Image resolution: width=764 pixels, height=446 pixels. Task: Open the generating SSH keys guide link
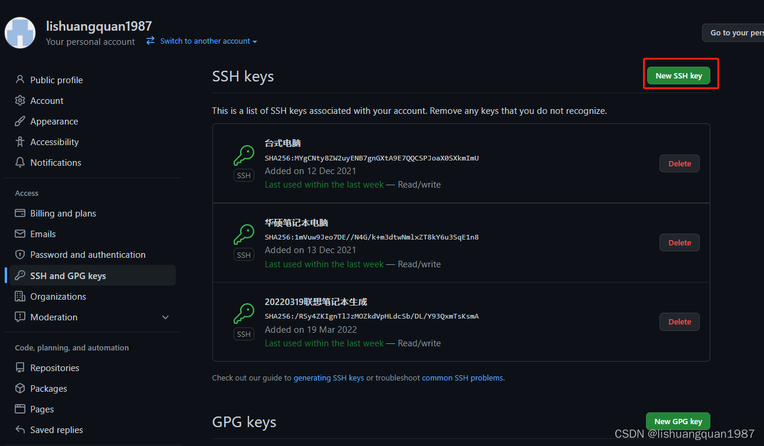click(329, 378)
